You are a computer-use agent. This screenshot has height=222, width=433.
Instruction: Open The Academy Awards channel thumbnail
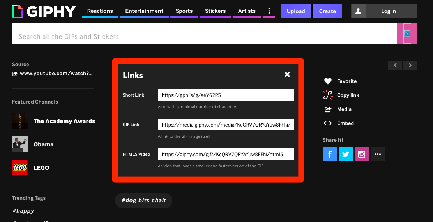(20, 121)
